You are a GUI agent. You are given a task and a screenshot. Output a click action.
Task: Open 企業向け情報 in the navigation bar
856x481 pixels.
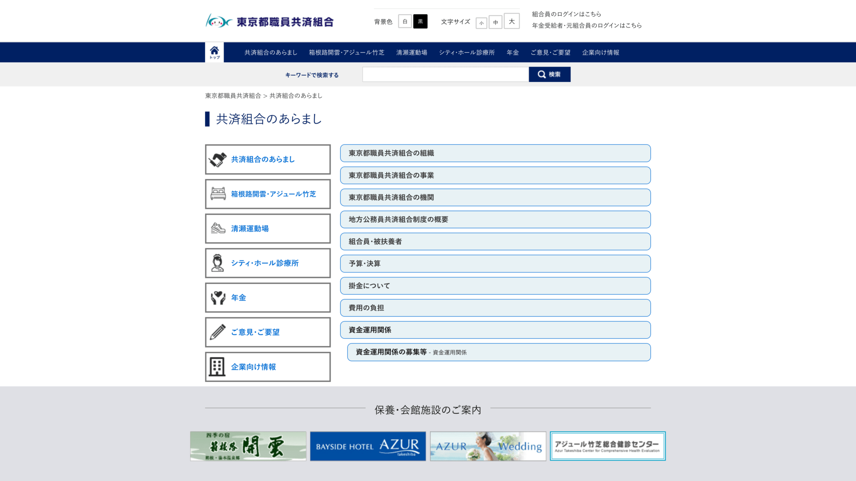pyautogui.click(x=600, y=53)
